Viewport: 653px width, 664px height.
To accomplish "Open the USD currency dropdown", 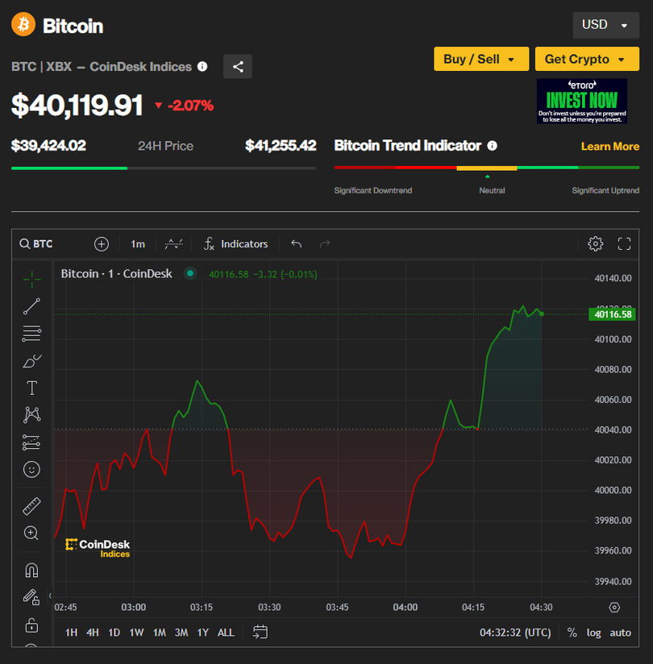I will click(x=605, y=25).
